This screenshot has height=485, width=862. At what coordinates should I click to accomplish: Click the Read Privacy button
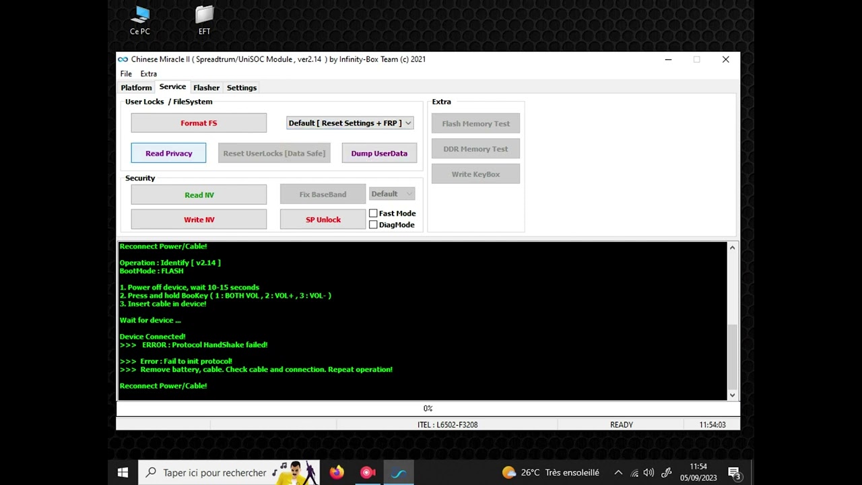click(x=168, y=153)
